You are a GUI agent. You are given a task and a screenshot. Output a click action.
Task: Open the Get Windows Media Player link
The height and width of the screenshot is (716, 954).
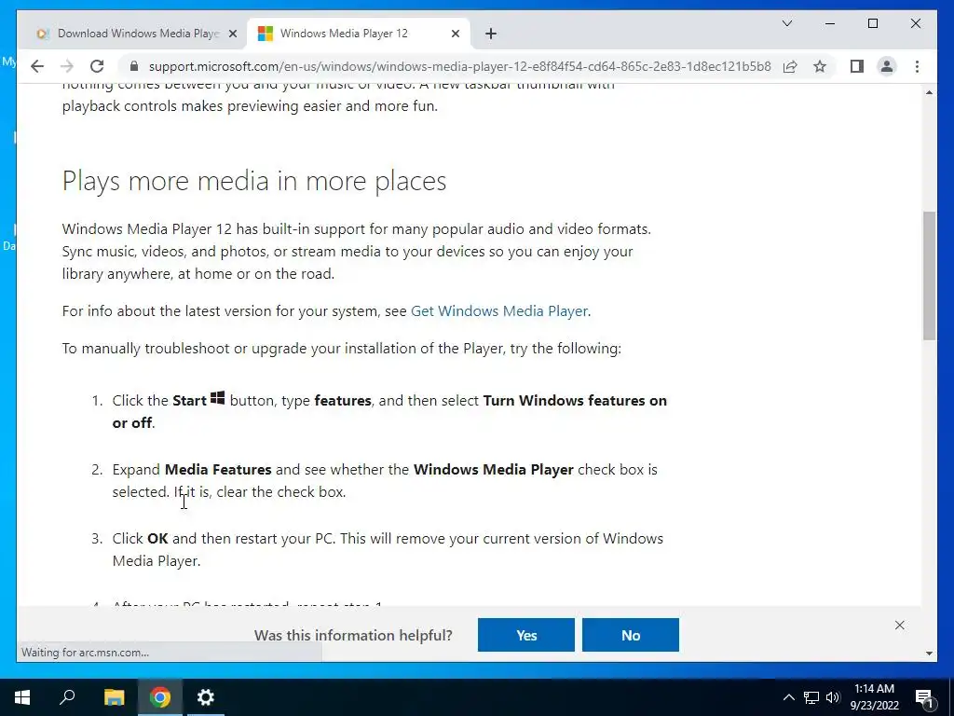(x=499, y=311)
